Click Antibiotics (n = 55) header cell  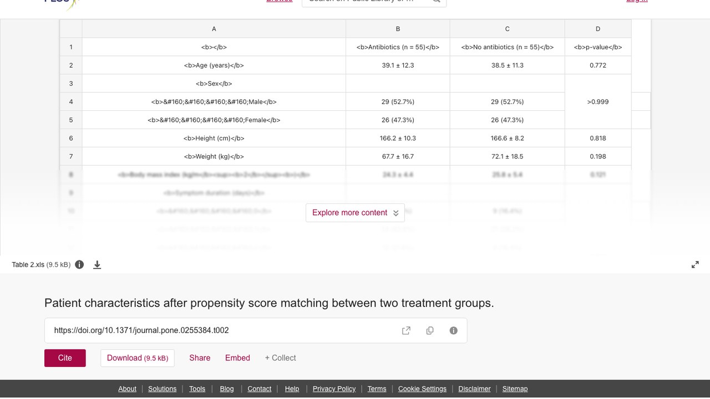click(x=398, y=47)
